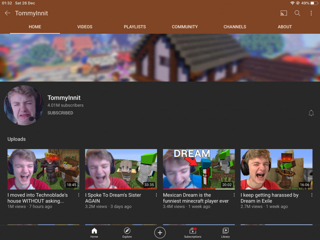
Task: Play the Mexican Dream video thumbnail
Action: [x=199, y=169]
